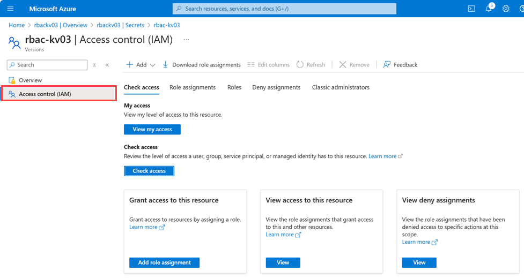Click external link icon in View deny assignments card
Viewport: 524px width, 278px height.
pyautogui.click(x=434, y=242)
